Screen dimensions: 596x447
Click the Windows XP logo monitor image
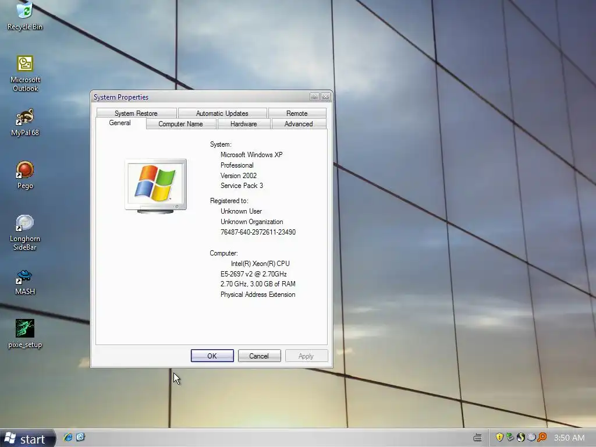156,186
